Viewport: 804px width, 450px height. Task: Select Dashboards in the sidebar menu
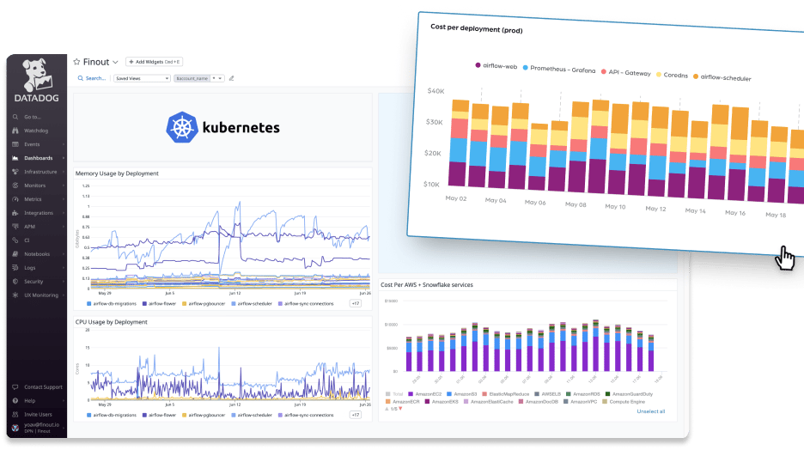tap(39, 158)
